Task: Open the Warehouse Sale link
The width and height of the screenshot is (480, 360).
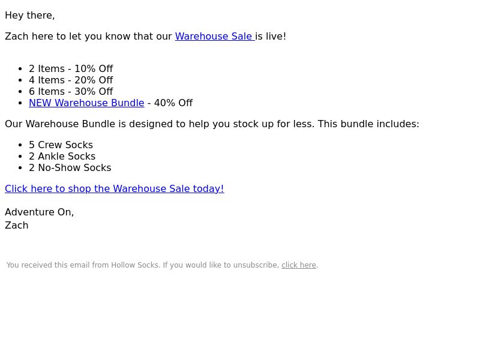Action: pyautogui.click(x=215, y=36)
